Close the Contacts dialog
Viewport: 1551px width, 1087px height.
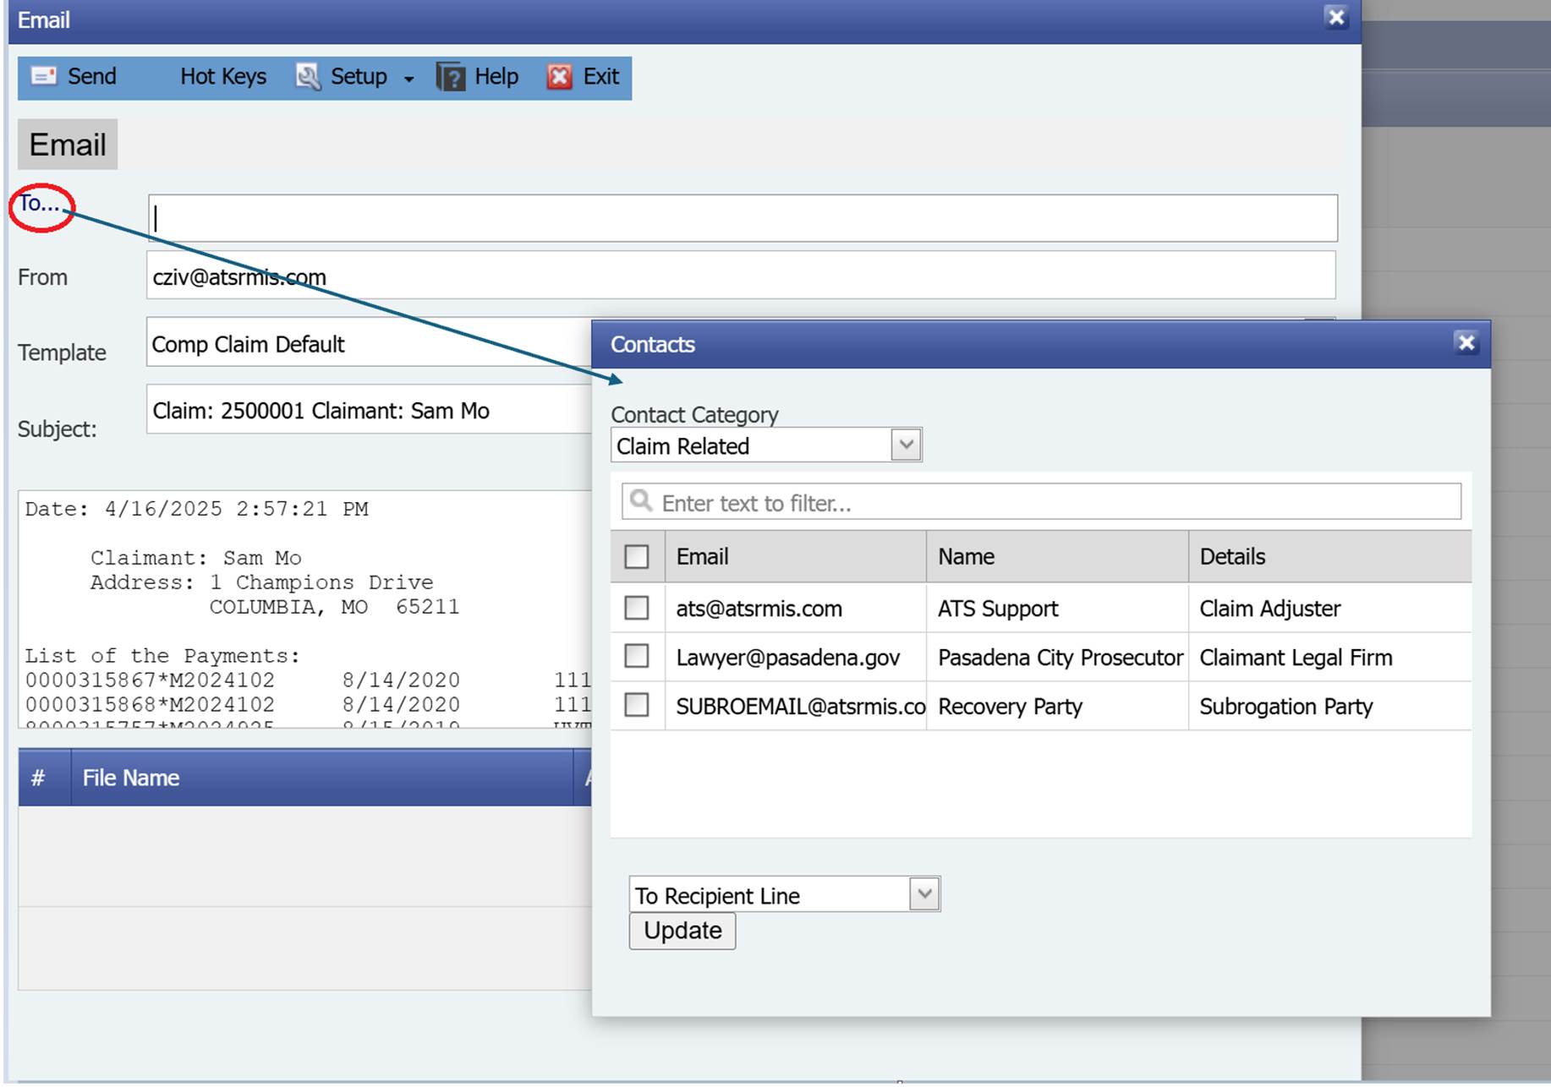pos(1466,343)
